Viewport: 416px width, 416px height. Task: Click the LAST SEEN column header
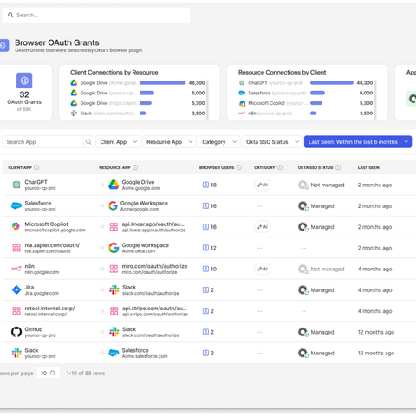[368, 167]
